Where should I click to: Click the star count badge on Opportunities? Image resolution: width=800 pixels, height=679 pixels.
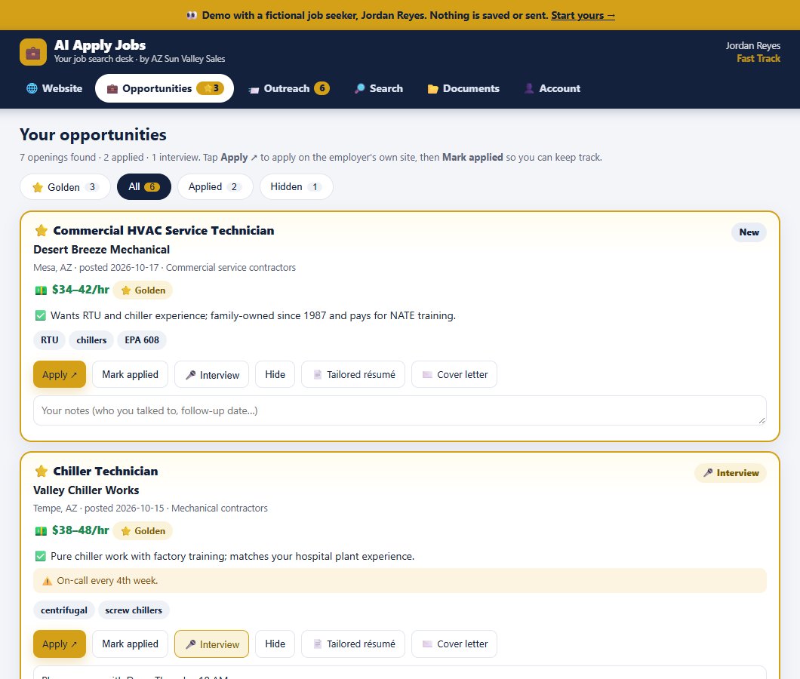(x=211, y=88)
